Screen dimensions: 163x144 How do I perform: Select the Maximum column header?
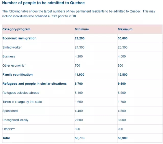click(x=125, y=29)
